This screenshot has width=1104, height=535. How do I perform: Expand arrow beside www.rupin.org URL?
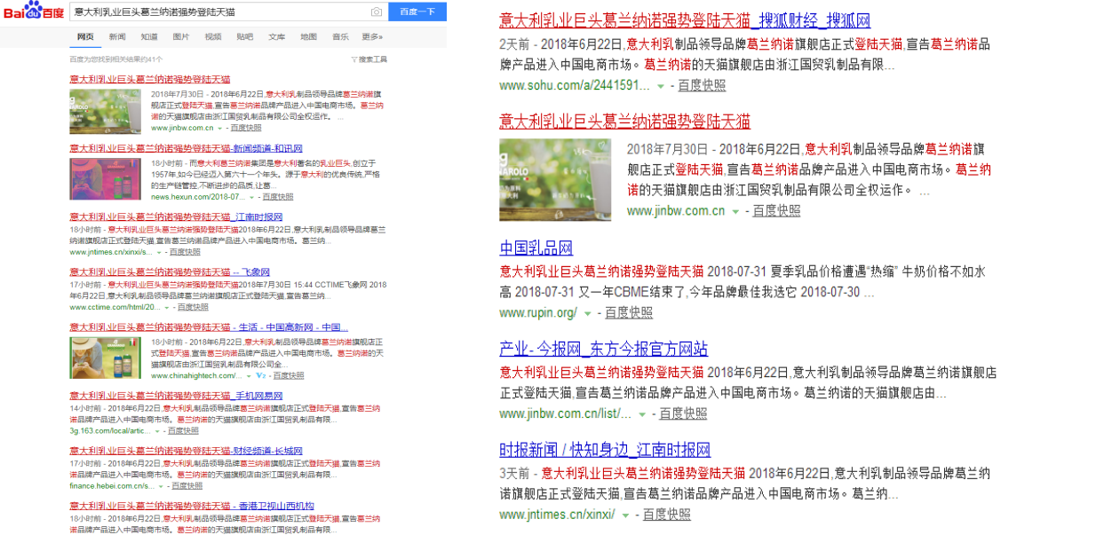[x=588, y=313]
